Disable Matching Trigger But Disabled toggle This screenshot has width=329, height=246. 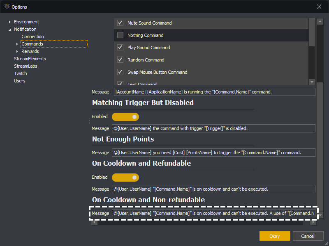(125, 117)
